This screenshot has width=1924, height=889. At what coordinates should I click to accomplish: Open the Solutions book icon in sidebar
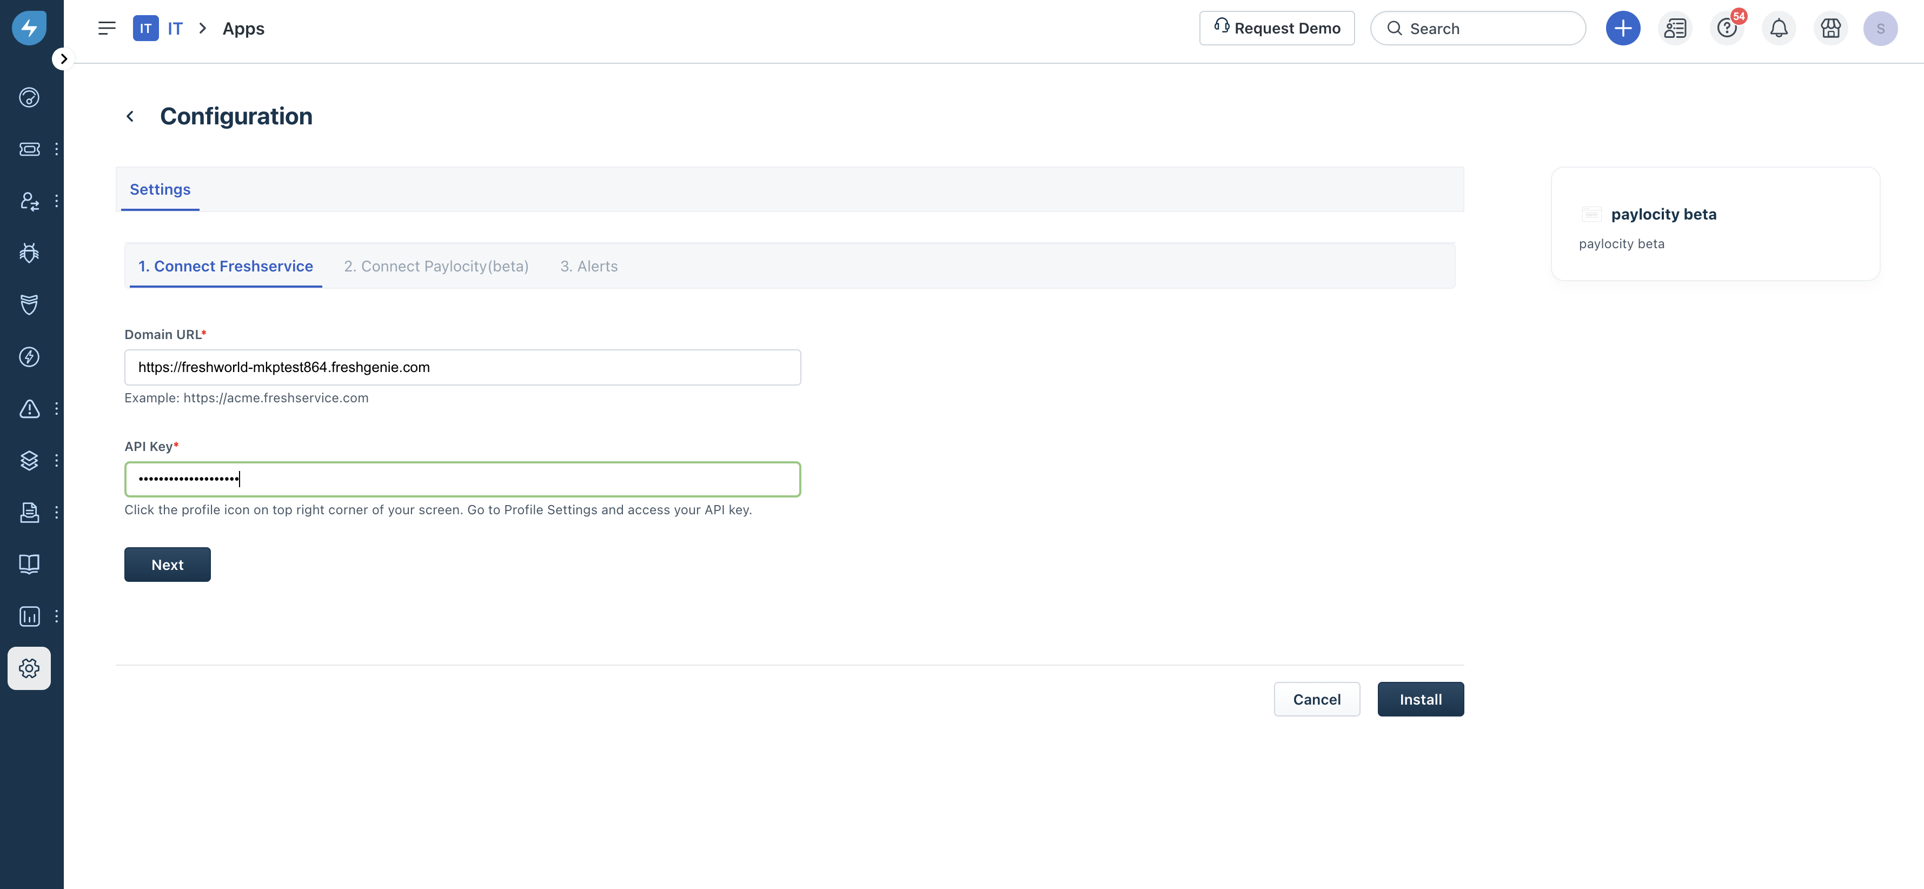29,564
